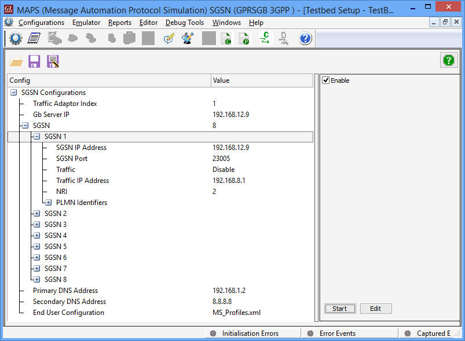465x341 pixels.
Task: Click the Primary DNS Address value 192.168.1.2
Action: click(x=229, y=291)
